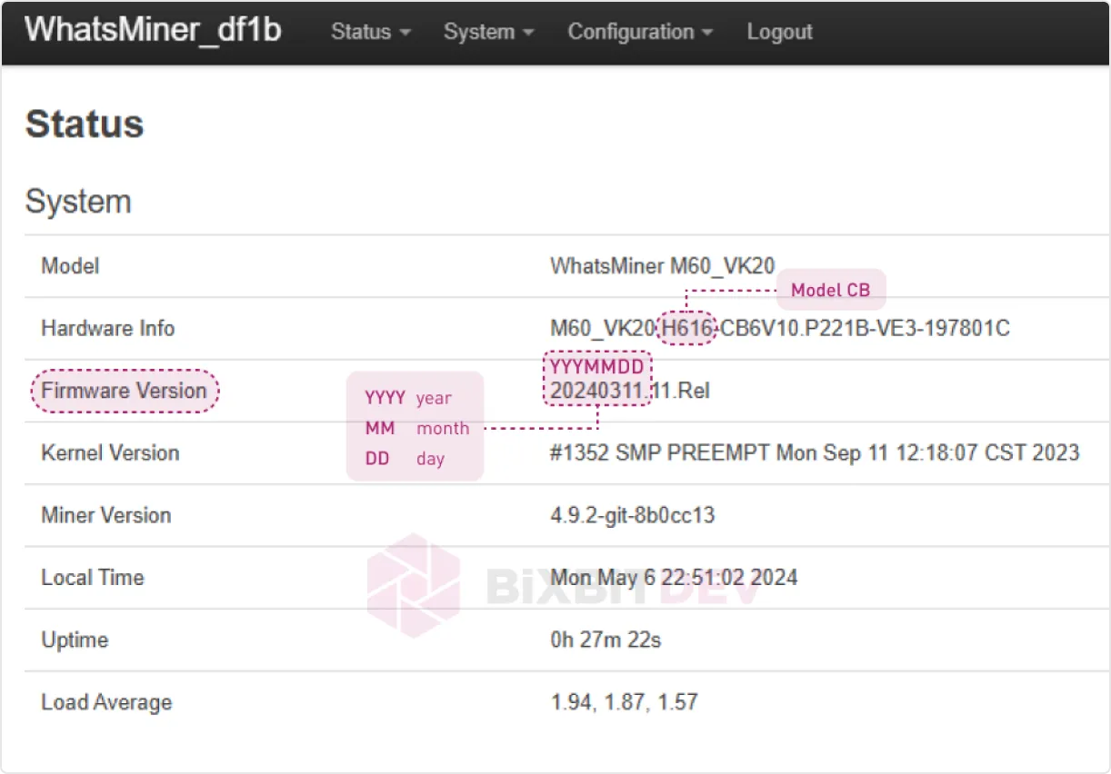Click the System section heading
Screen dimensions: 1111x774
(x=78, y=201)
